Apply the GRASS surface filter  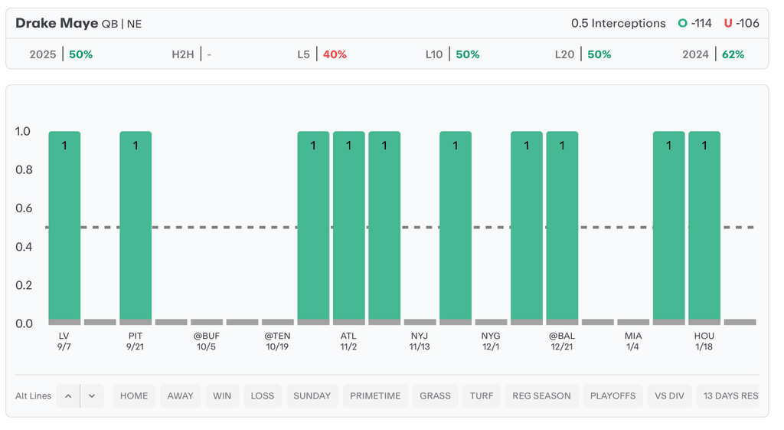tap(436, 396)
